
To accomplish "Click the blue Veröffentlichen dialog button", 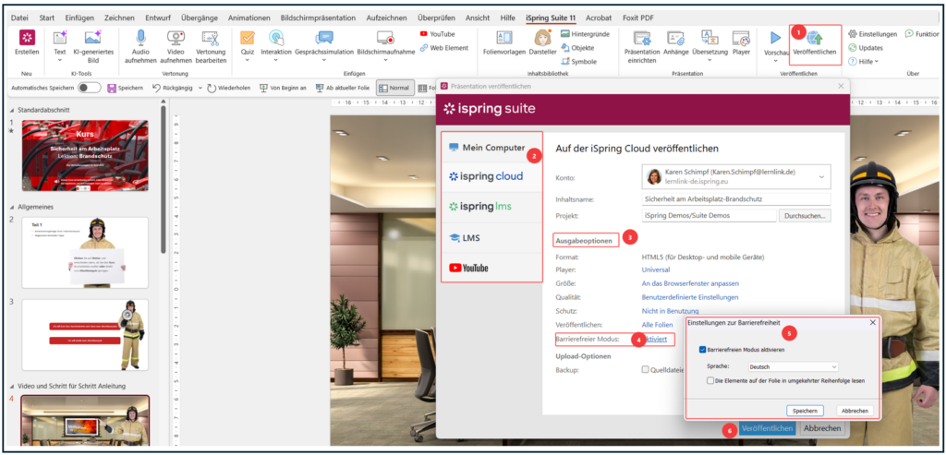I will [767, 428].
